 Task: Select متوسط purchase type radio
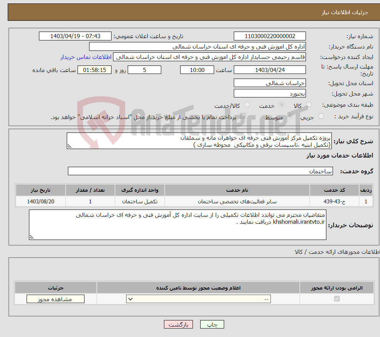(x=290, y=116)
